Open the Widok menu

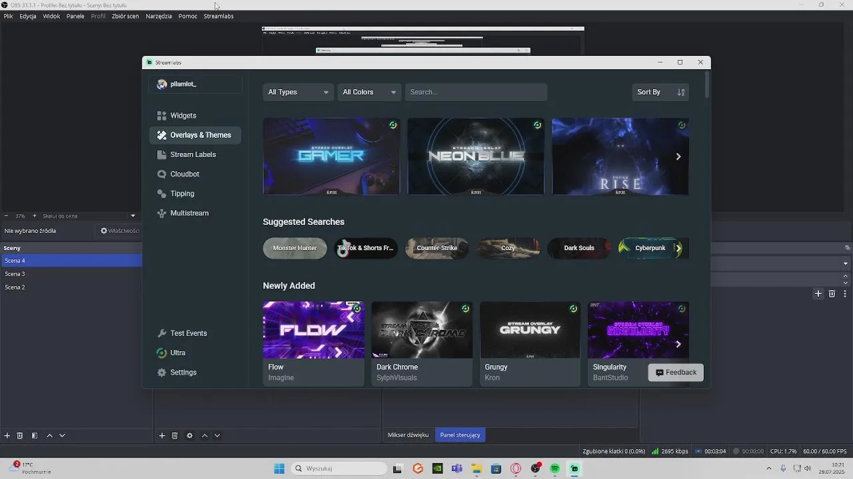tap(51, 16)
